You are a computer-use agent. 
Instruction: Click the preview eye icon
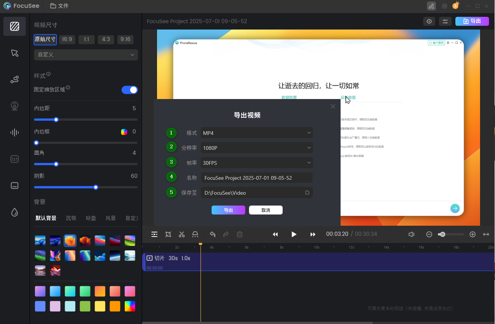(x=429, y=21)
